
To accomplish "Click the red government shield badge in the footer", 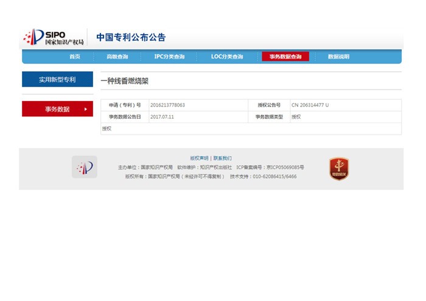I will [x=339, y=169].
